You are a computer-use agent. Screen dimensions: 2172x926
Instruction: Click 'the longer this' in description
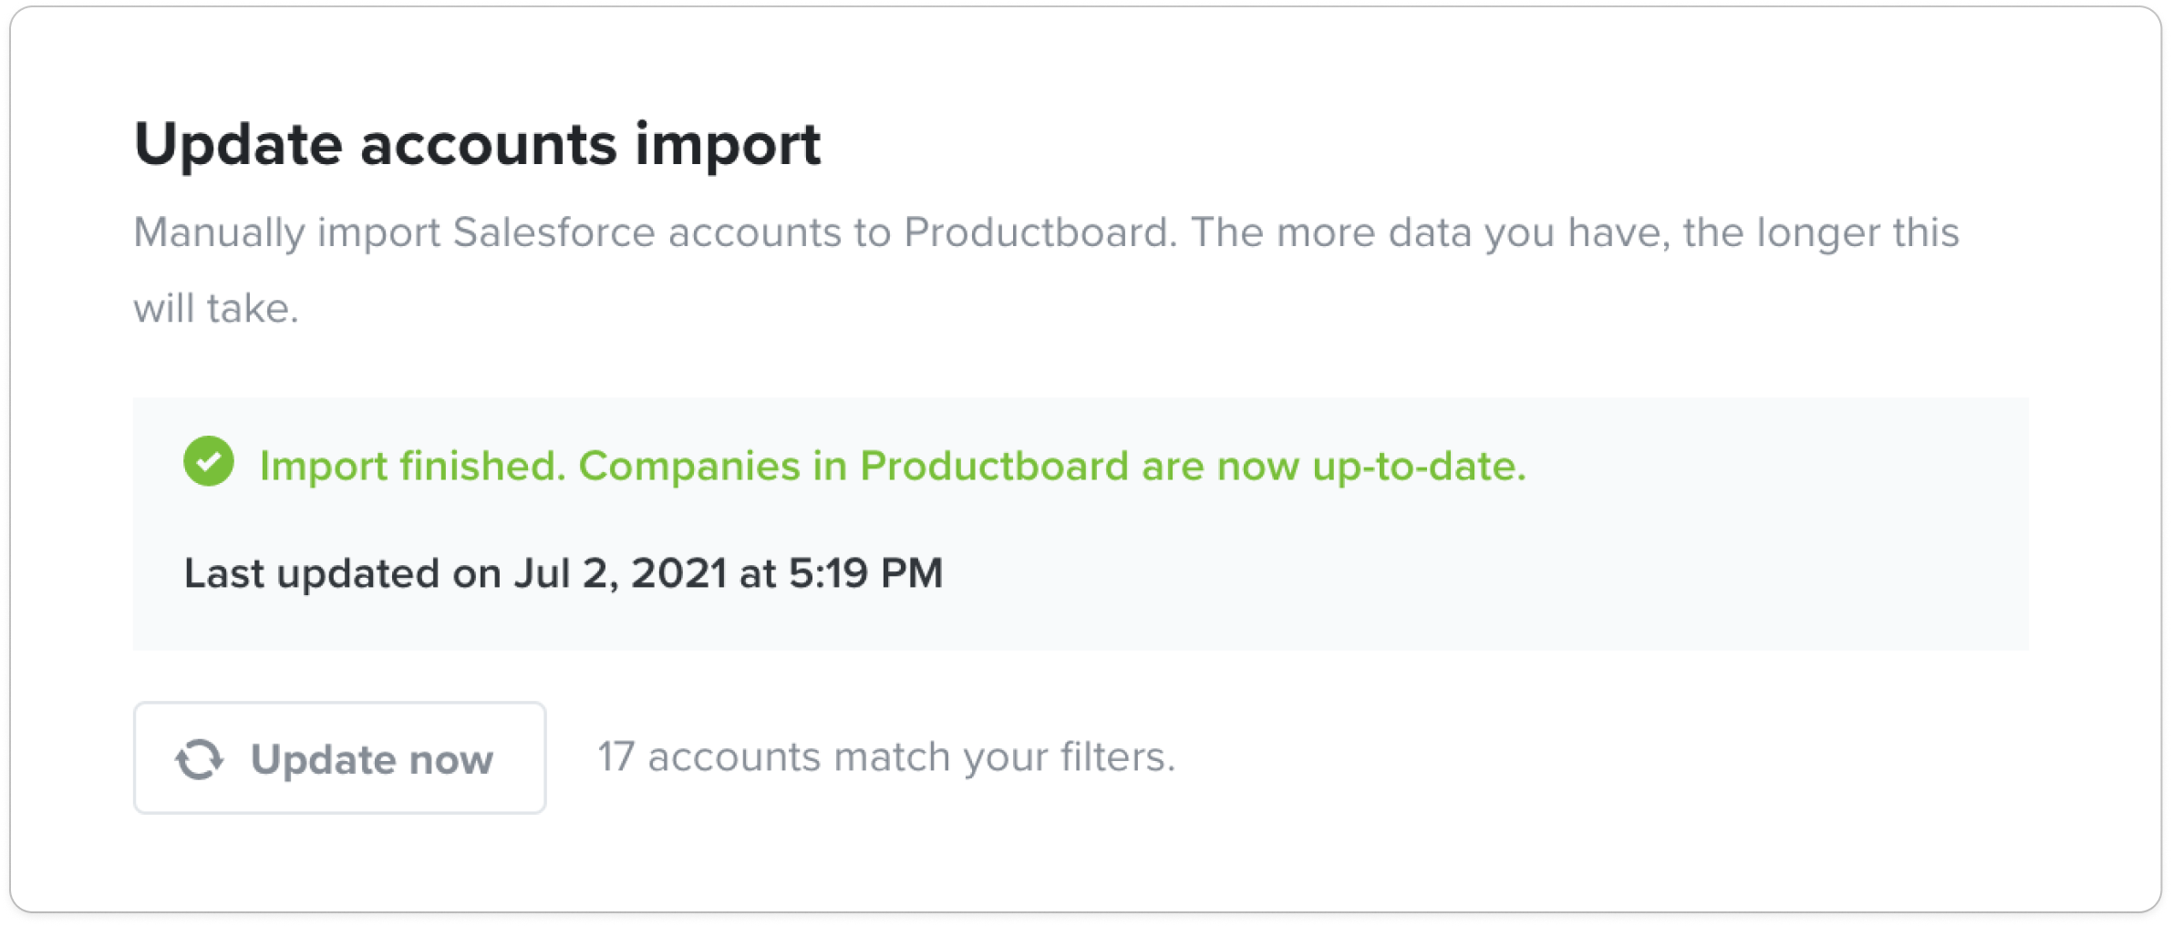tap(1821, 232)
